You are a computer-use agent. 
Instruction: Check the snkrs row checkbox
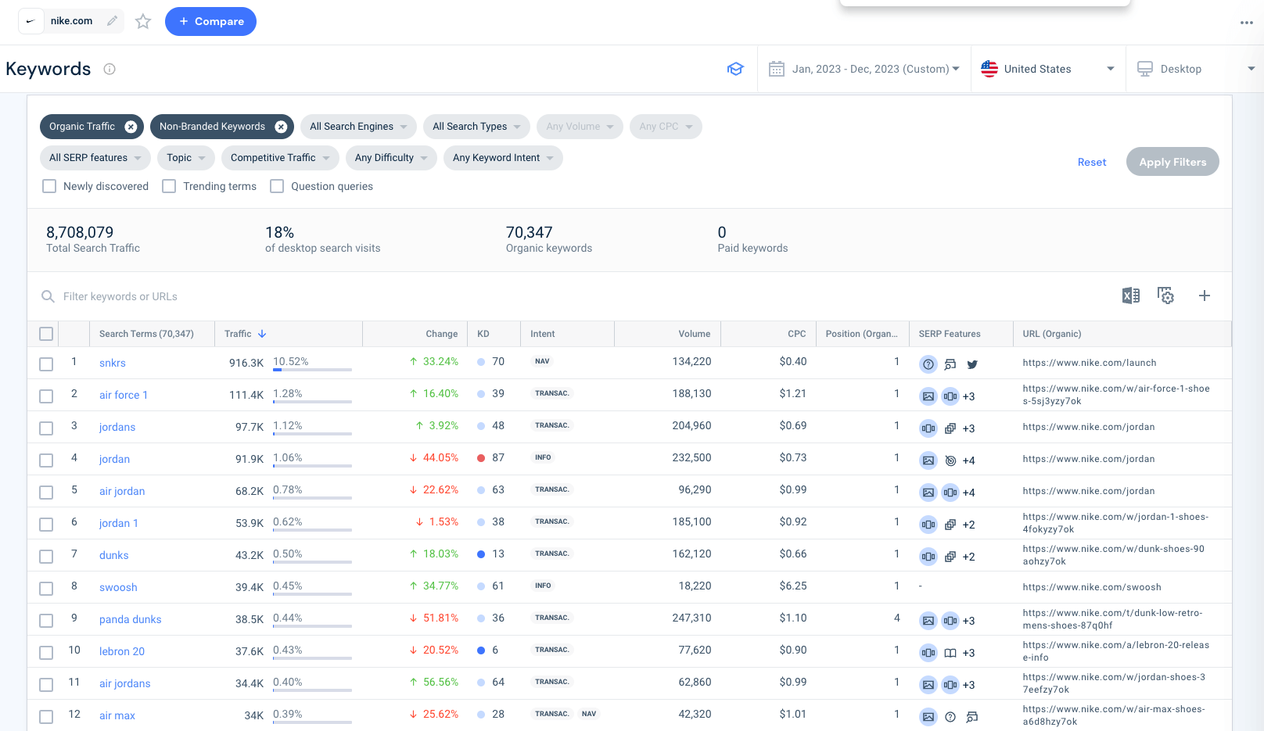point(46,364)
